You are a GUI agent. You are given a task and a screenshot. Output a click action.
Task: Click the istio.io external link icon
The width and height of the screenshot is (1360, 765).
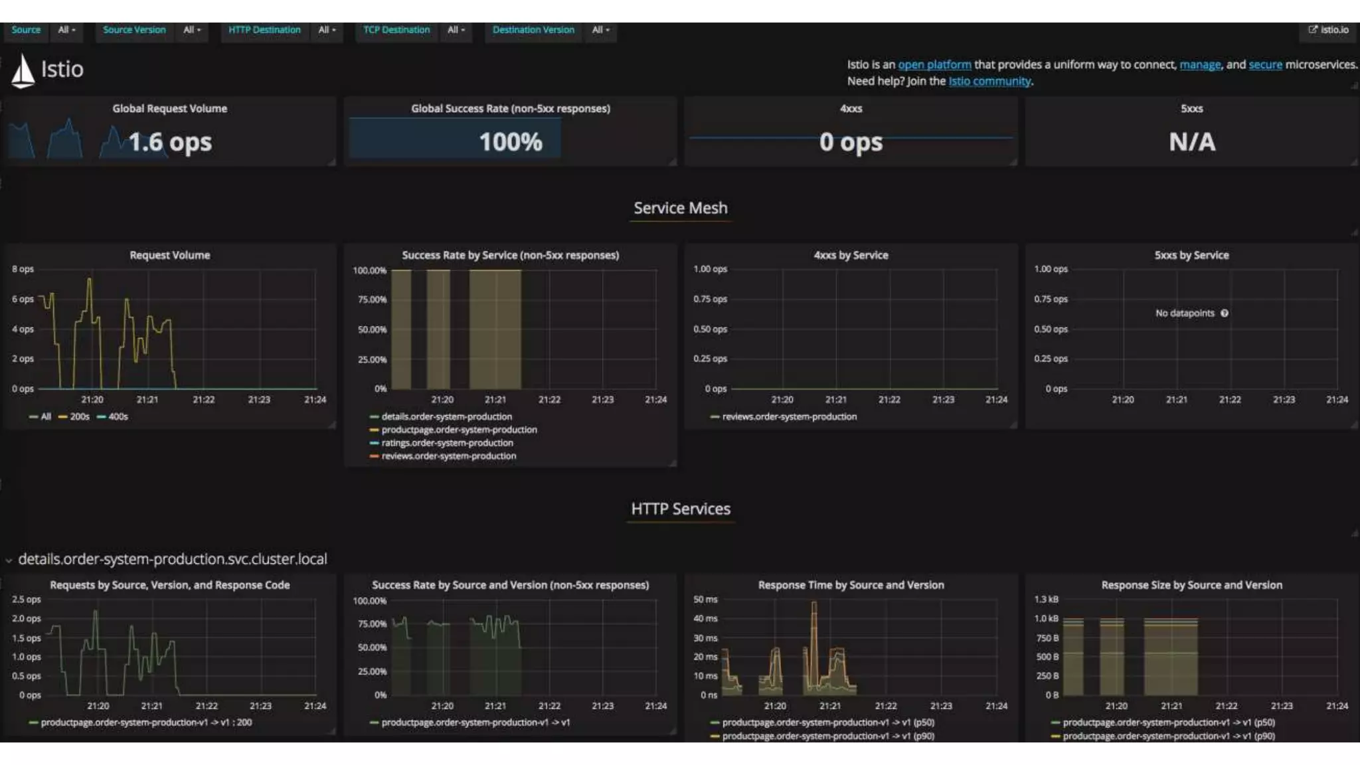tap(1312, 30)
